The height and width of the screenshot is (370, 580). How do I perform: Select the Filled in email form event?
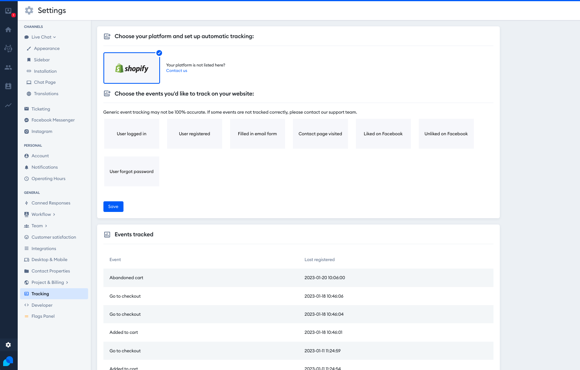pos(258,134)
